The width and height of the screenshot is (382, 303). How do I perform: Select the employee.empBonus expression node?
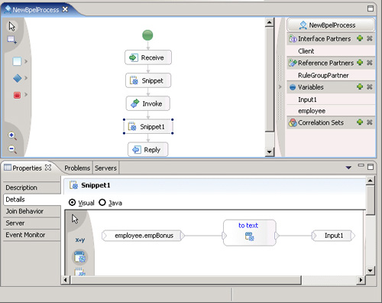(144, 236)
